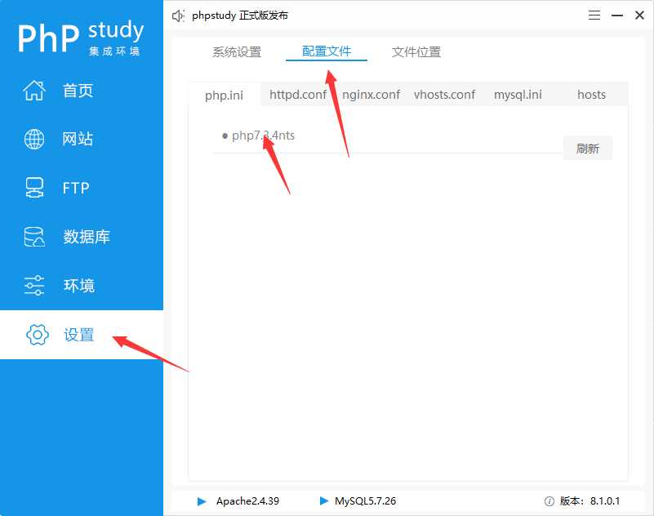Screen dimensions: 654x516
Task: Select the nginx.conf sub-tab
Action: point(371,95)
